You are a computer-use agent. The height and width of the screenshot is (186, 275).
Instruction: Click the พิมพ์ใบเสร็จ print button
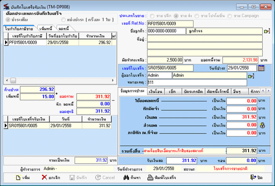pyautogui.click(x=162, y=177)
